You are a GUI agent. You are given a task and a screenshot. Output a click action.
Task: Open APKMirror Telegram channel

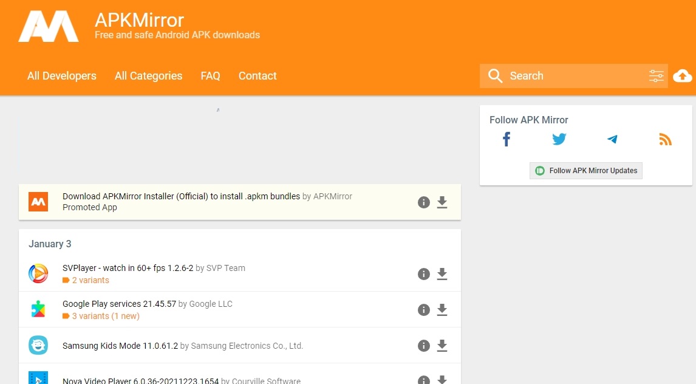pos(612,139)
